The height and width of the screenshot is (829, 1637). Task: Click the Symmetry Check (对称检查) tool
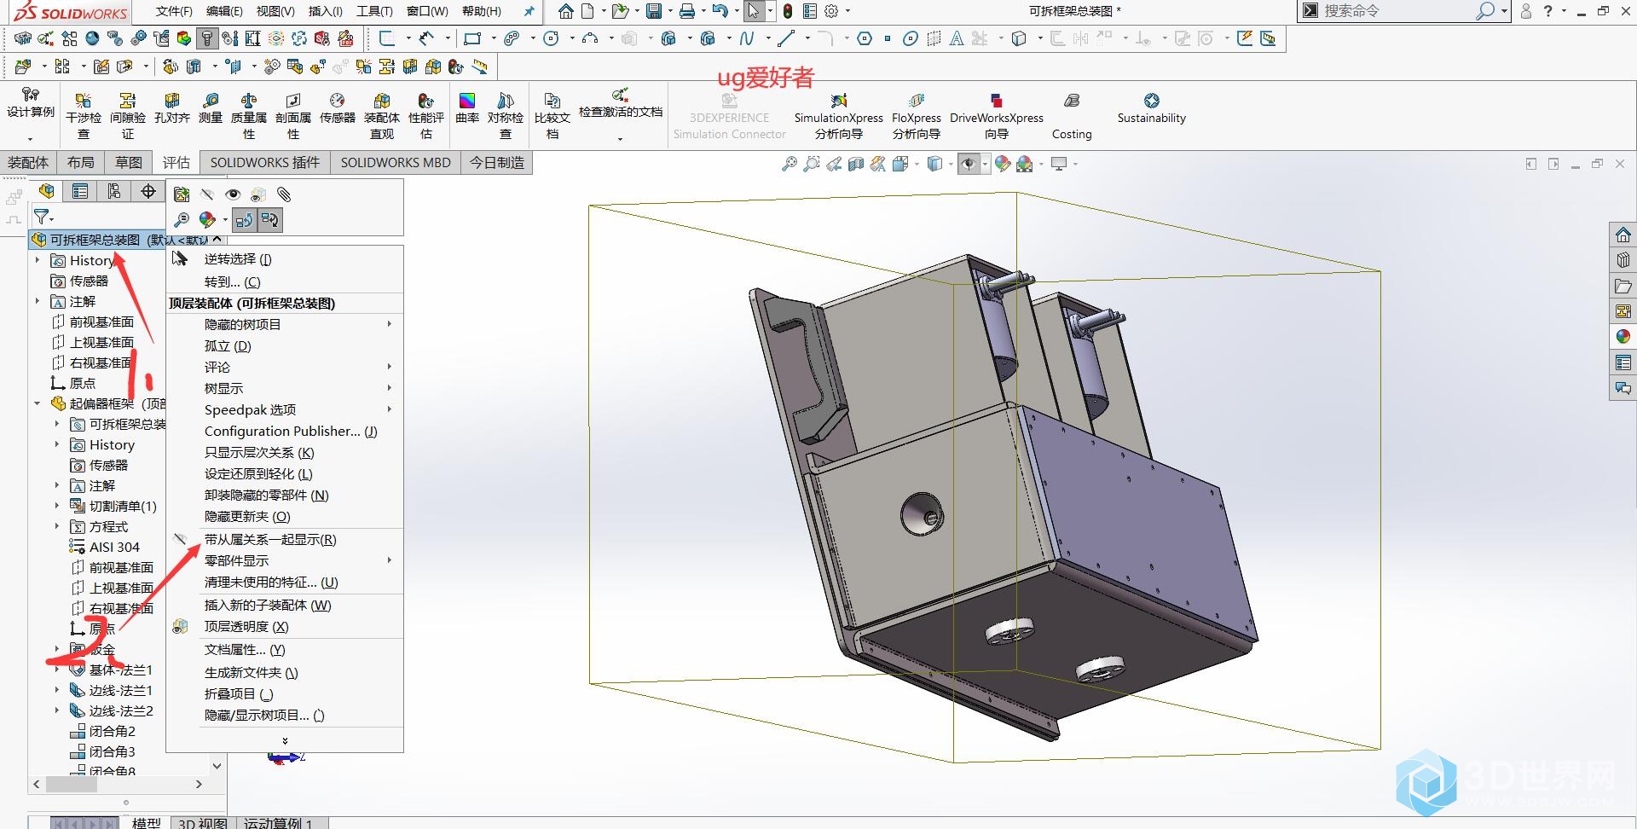coord(506,116)
